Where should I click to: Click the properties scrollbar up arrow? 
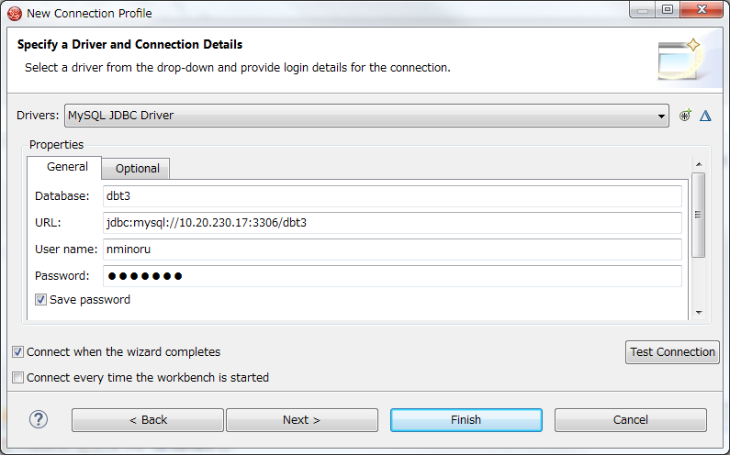point(699,164)
